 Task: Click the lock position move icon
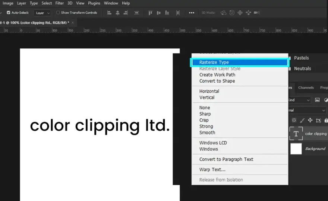(310, 120)
